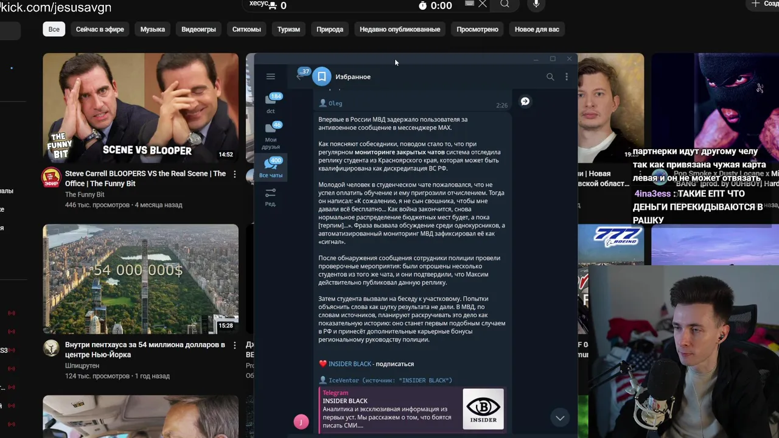Select the Просмотрено filter chip
779x438 pixels.
coord(477,29)
